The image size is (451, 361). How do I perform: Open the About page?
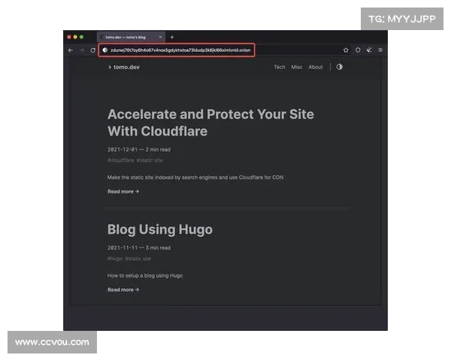pos(316,67)
